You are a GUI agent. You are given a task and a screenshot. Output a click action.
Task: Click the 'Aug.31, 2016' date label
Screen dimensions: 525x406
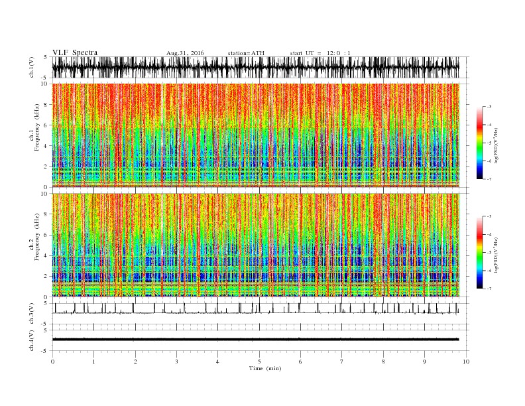click(185, 53)
